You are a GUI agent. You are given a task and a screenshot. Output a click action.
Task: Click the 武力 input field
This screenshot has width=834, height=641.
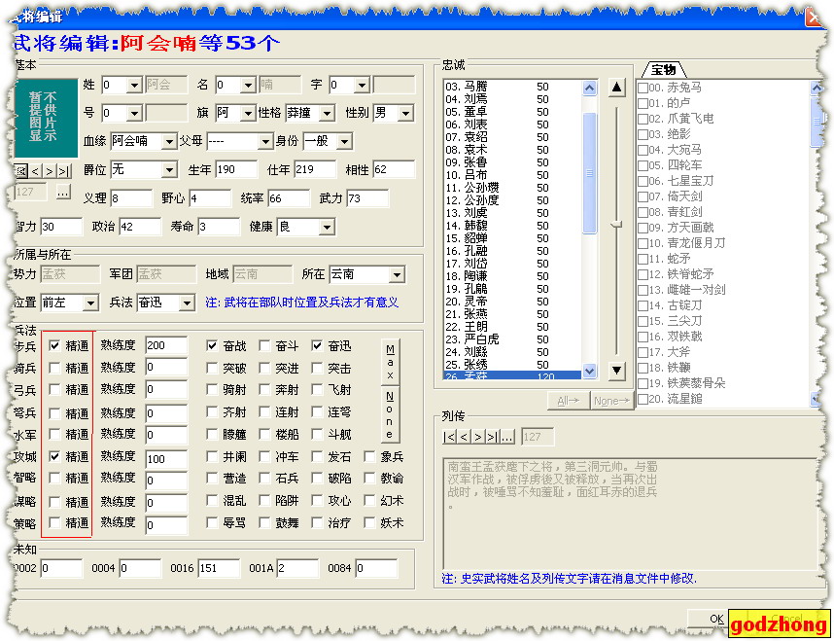click(366, 198)
